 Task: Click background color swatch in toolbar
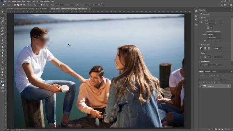click(x=3, y=85)
